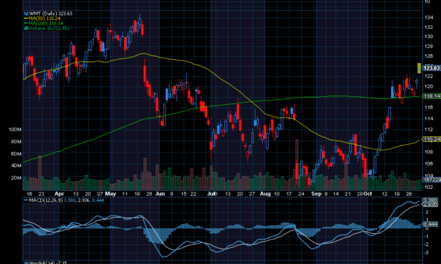441x264 pixels.
Task: Click the yellow MA(50) legend line marker
Action: [26, 18]
